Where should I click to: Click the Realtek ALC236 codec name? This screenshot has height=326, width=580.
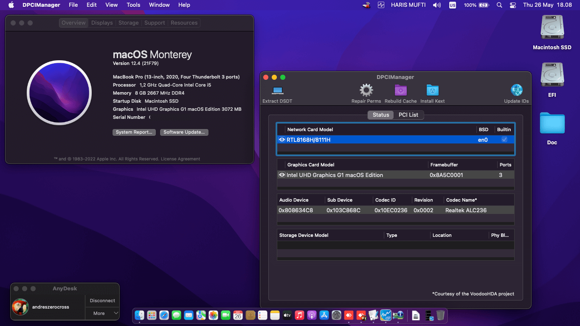(466, 210)
